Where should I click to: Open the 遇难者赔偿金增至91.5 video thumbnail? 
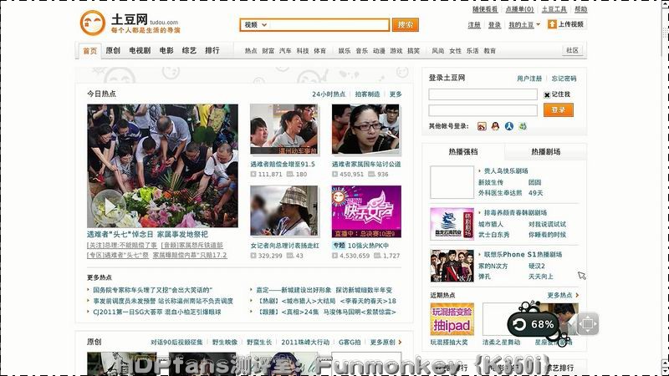283,130
